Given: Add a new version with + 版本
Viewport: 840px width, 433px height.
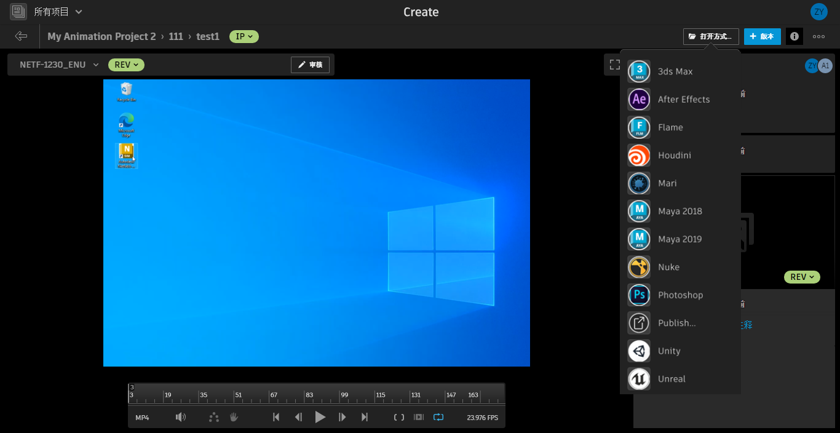Looking at the screenshot, I should pos(762,36).
